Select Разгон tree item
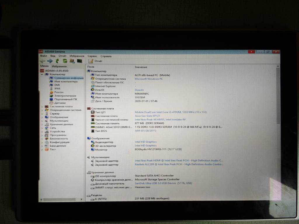299x224 pixels. 59,92
